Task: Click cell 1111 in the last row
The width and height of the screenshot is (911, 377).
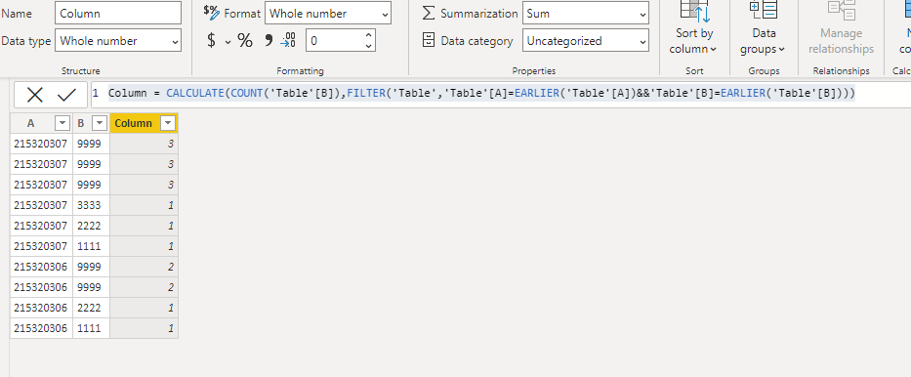Action: click(x=91, y=328)
